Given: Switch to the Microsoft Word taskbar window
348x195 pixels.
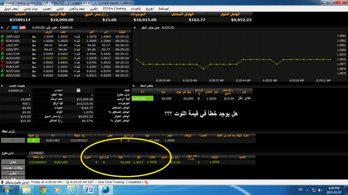Looking at the screenshot, I should tap(90, 190).
